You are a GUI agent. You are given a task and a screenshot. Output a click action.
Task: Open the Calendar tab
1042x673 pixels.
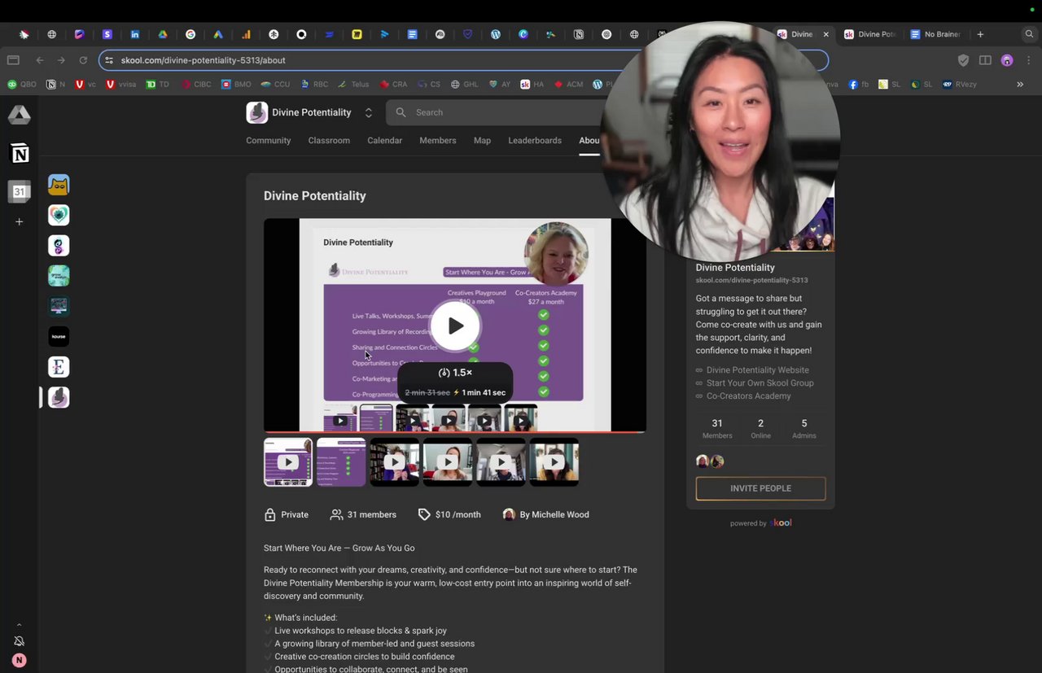384,140
